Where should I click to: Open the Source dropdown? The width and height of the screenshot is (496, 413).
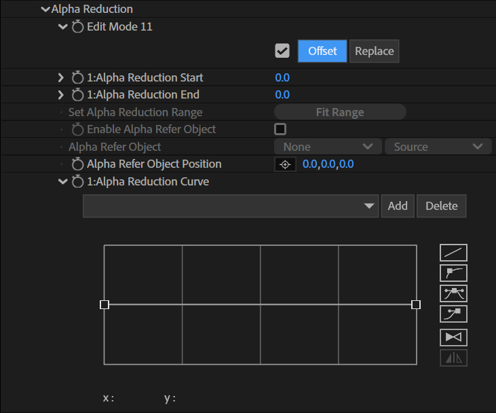438,147
